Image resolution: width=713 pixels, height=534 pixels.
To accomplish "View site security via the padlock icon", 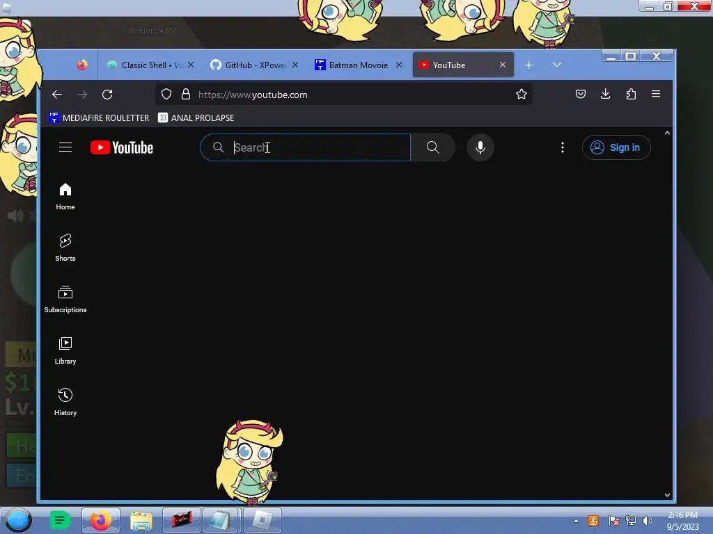I will [185, 94].
